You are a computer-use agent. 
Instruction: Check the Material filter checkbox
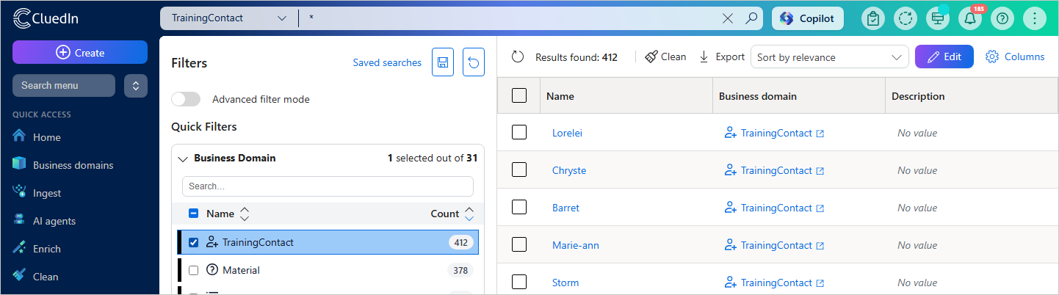pyautogui.click(x=194, y=270)
